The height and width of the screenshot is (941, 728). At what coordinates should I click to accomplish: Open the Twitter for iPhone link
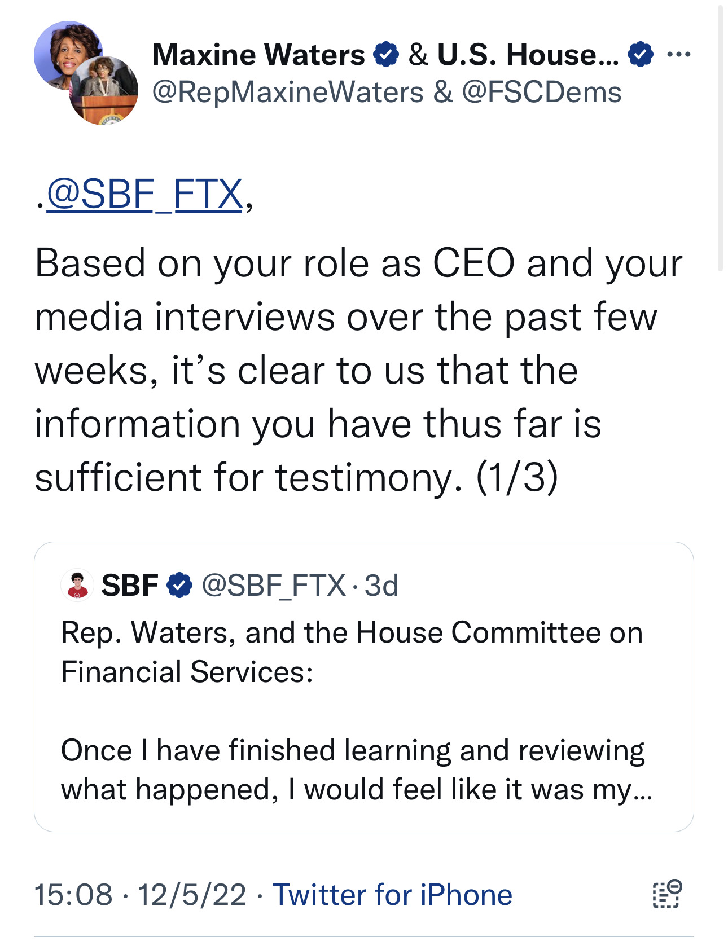tap(392, 895)
